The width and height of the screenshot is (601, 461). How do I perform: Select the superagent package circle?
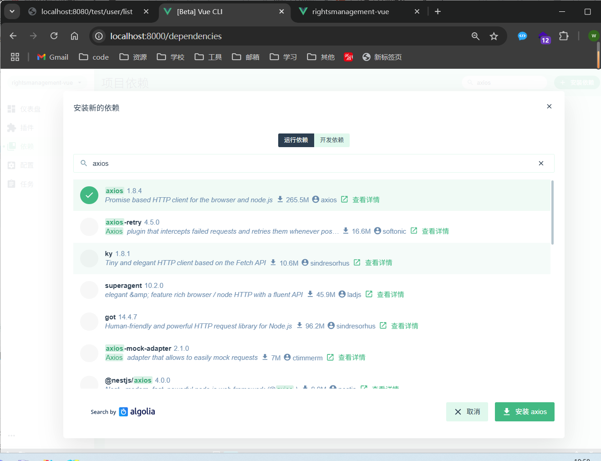(x=89, y=290)
